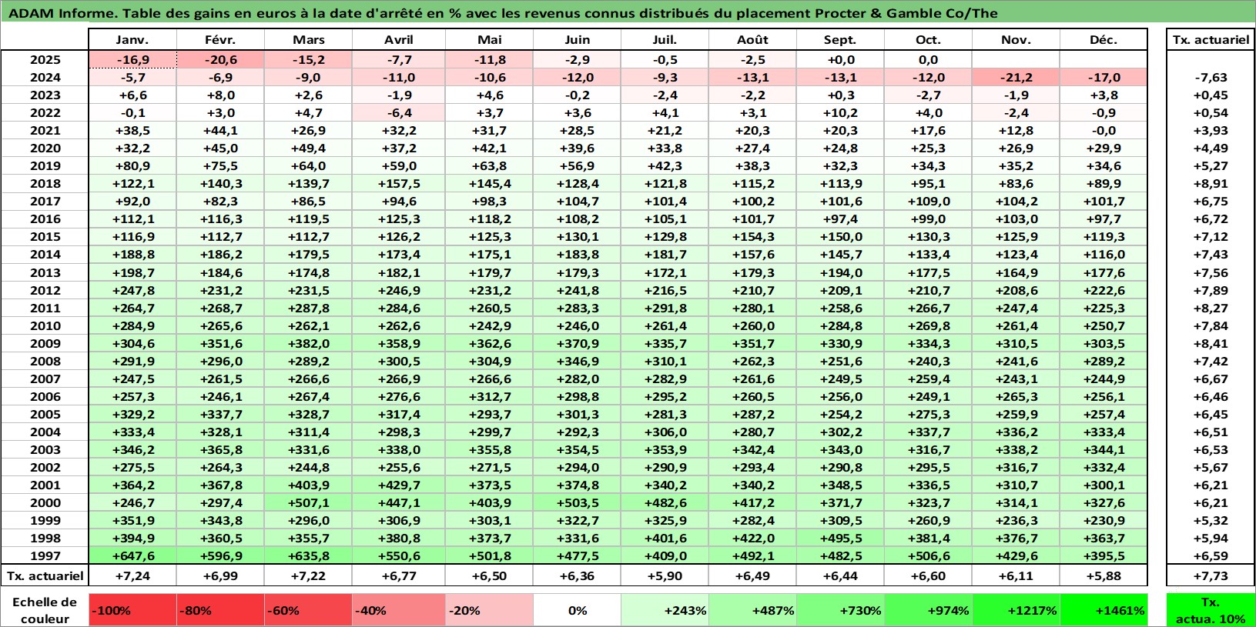
Task: Click the "Echelle de couleur" label
Action: 45,610
